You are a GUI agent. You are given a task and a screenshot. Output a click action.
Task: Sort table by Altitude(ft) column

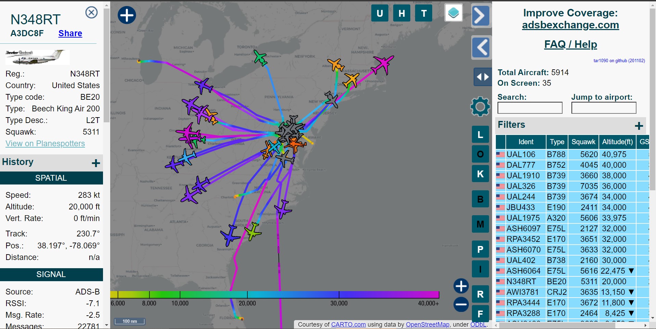point(618,142)
